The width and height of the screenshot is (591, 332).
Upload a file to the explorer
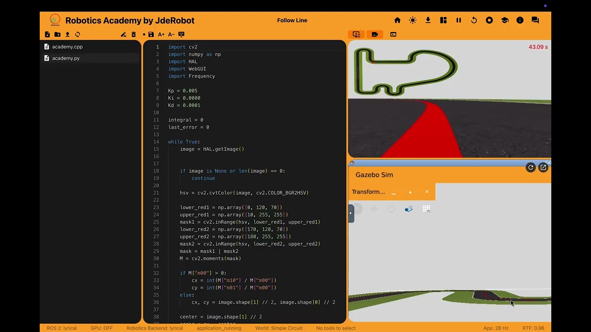click(x=67, y=35)
